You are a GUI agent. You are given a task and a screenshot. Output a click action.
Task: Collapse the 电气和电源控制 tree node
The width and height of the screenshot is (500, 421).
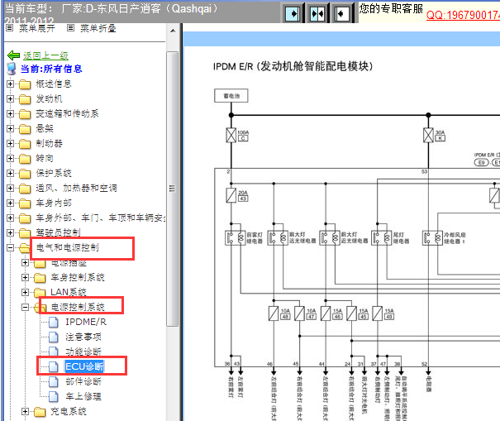(x=10, y=247)
